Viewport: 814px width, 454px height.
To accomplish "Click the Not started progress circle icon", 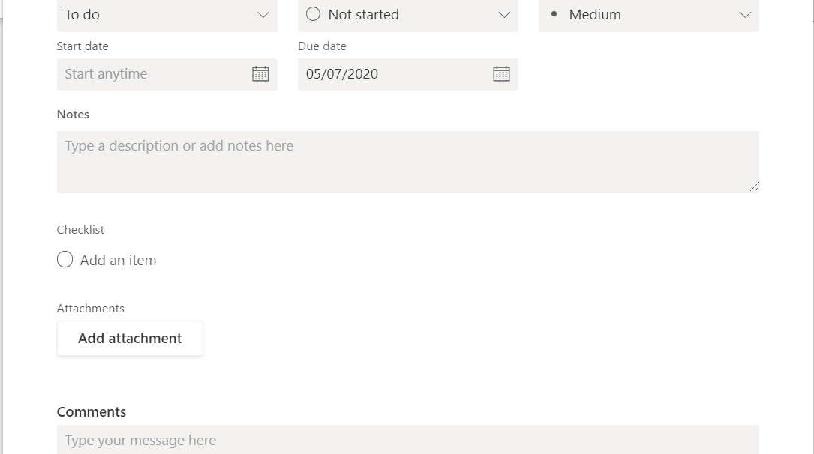I will [314, 14].
